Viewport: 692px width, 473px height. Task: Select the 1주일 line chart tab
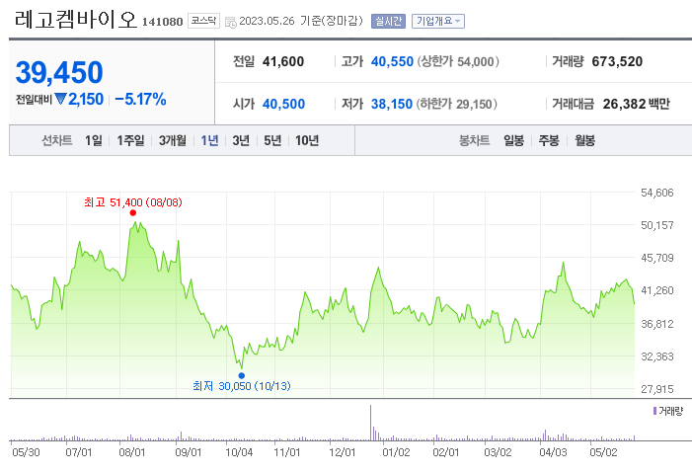click(x=130, y=140)
